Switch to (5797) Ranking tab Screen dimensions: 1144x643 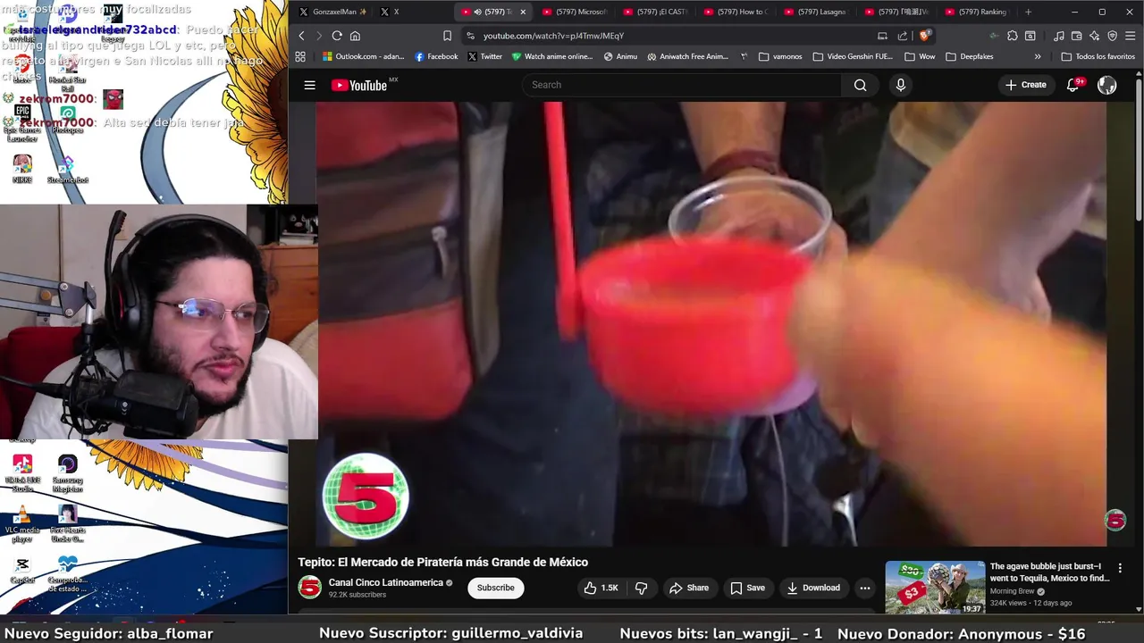coord(976,12)
